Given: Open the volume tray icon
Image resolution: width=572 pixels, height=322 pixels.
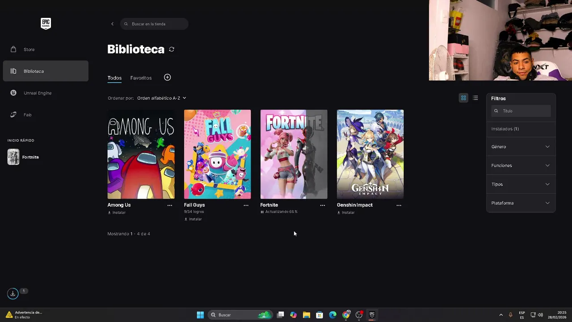Looking at the screenshot, I should click(x=541, y=315).
